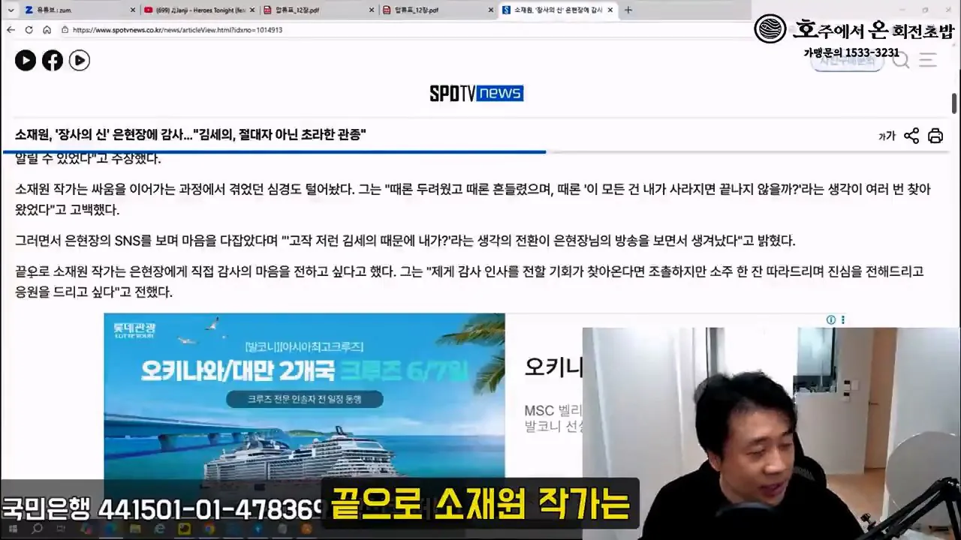Click paragraph starting 끝으로 소재원 작가는
Screen dimensions: 961x540
pyautogui.click(x=469, y=282)
